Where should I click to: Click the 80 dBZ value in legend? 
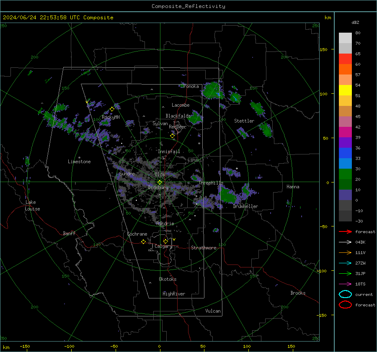[x=358, y=33]
